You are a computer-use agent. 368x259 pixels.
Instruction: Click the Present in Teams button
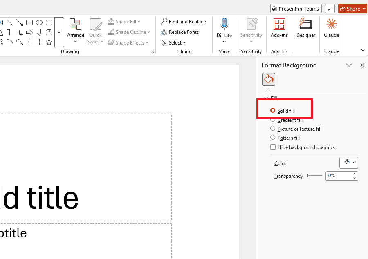point(296,9)
